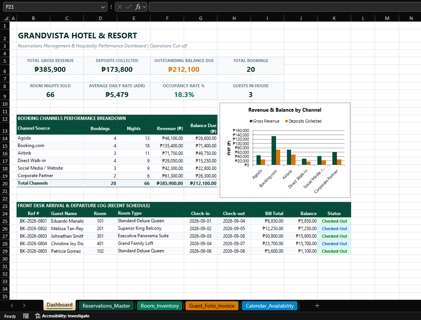Expand the formula bar dropdown chevron
This screenshot has width=421, height=320.
point(145,7)
